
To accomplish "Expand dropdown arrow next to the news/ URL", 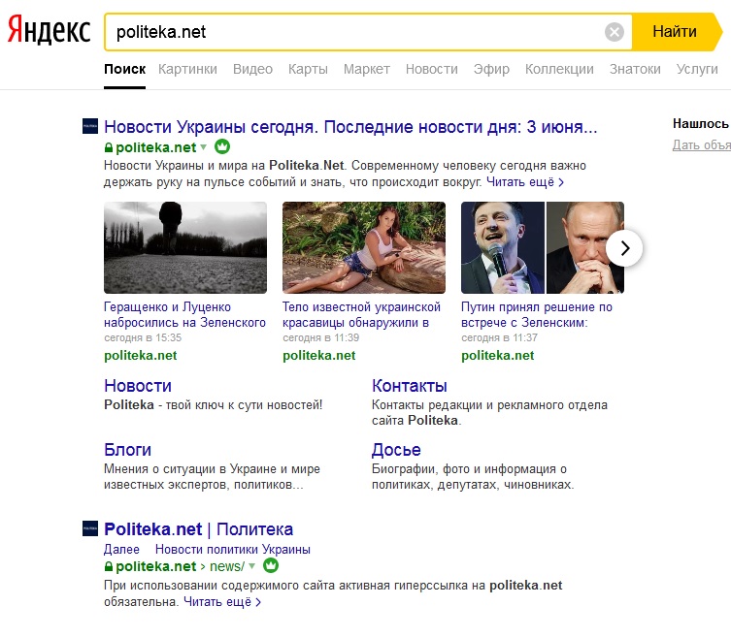I will pyautogui.click(x=251, y=566).
